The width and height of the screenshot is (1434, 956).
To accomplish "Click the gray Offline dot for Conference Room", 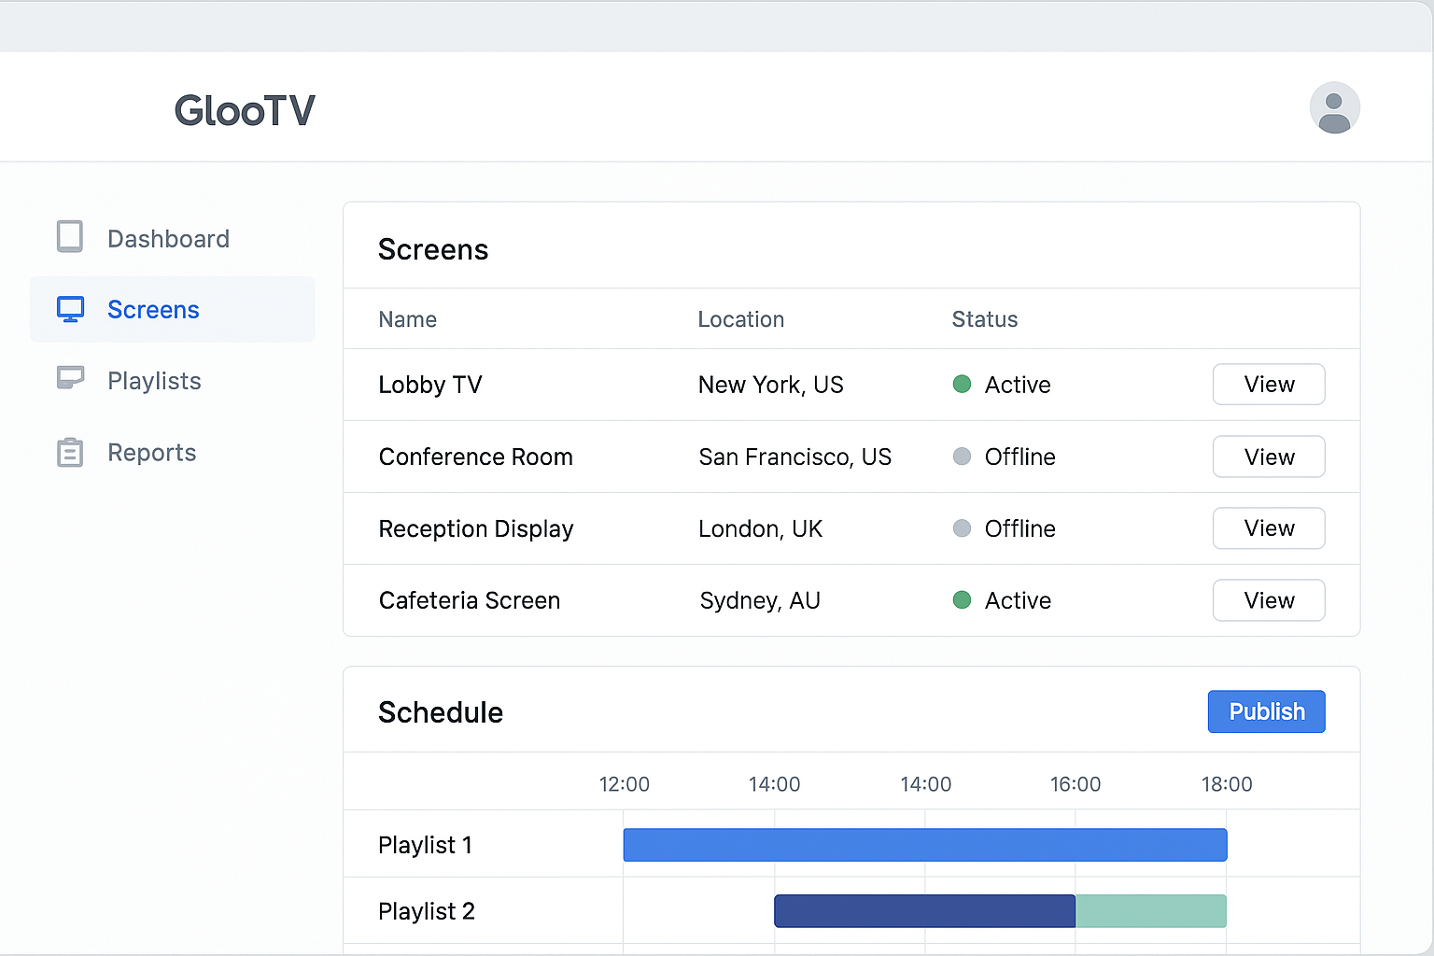I will 962,457.
